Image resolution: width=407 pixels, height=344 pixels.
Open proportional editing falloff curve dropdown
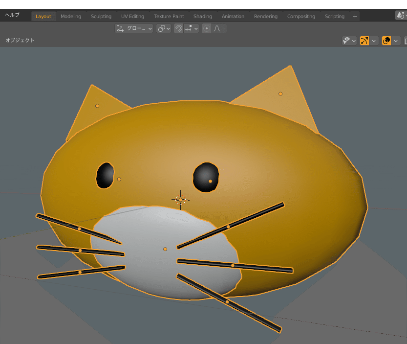pos(219,28)
